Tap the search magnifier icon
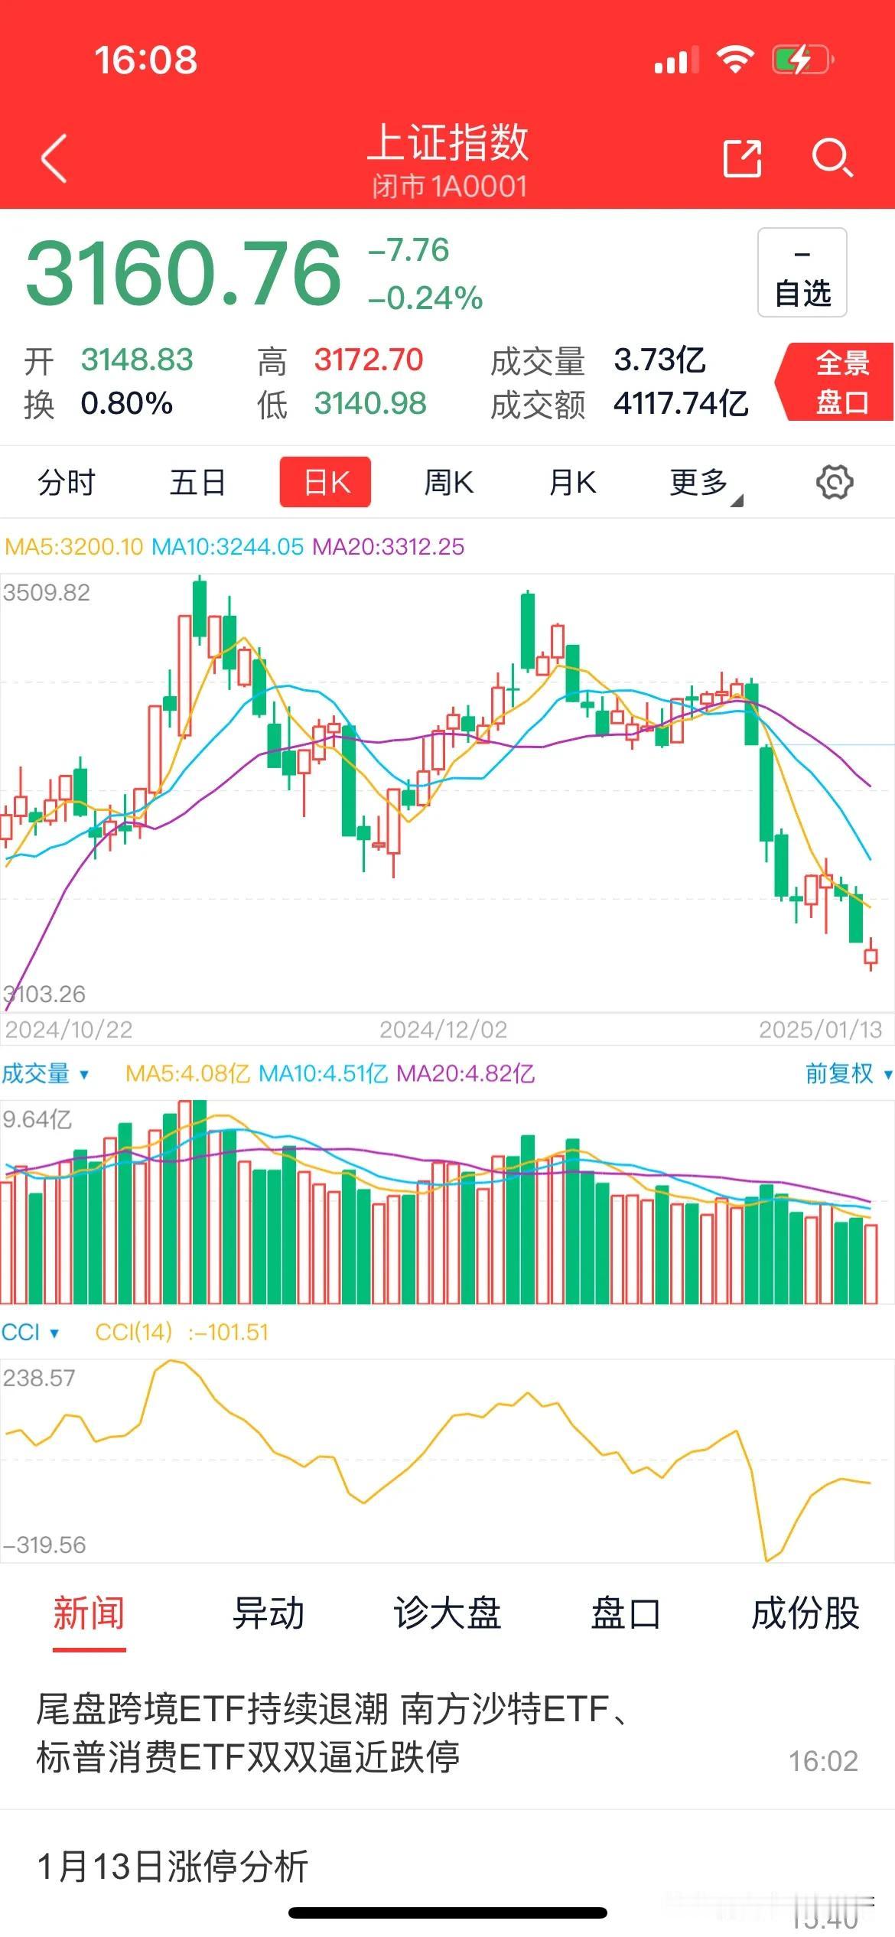The width and height of the screenshot is (895, 1937). tap(832, 158)
